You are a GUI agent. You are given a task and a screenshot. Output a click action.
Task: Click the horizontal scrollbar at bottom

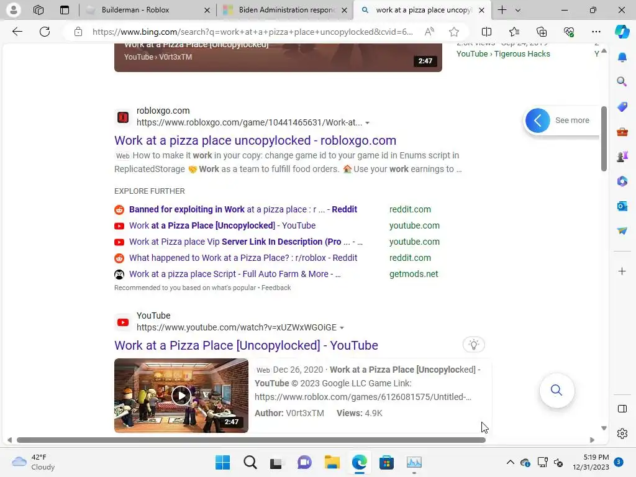click(x=251, y=440)
